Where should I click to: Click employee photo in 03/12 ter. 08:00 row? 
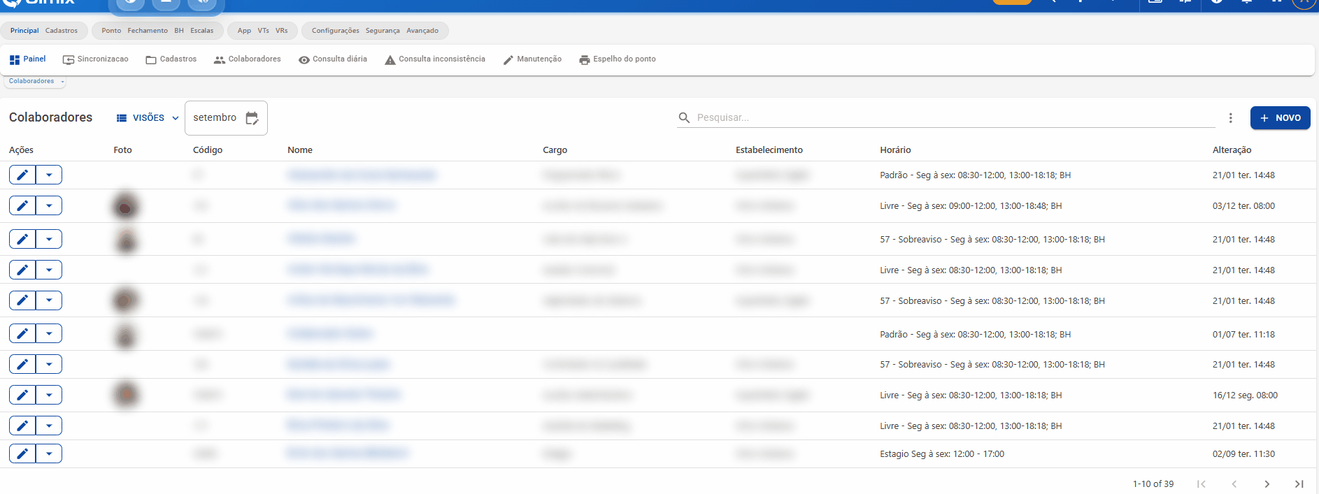pyautogui.click(x=126, y=206)
